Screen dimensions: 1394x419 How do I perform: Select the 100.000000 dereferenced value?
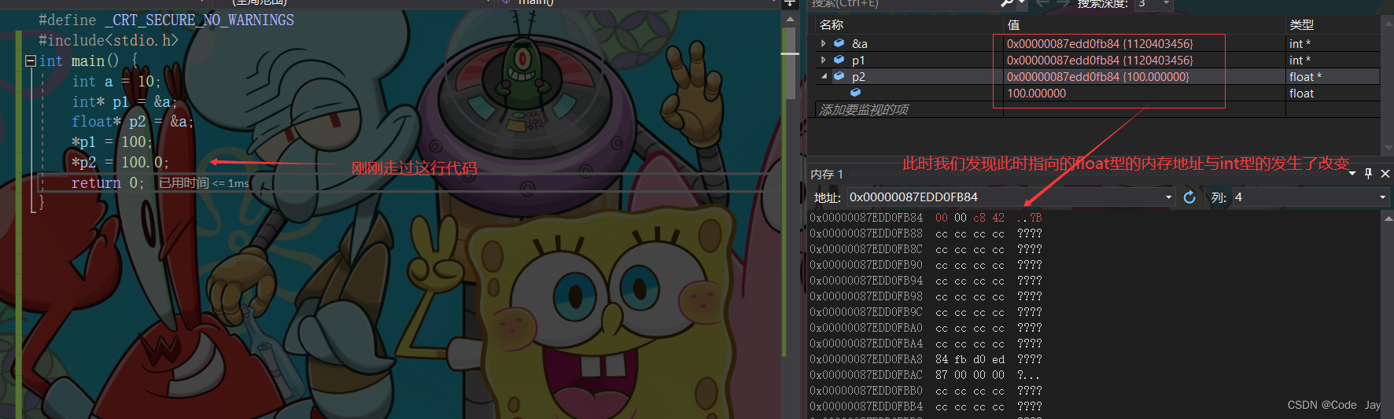tap(1036, 93)
